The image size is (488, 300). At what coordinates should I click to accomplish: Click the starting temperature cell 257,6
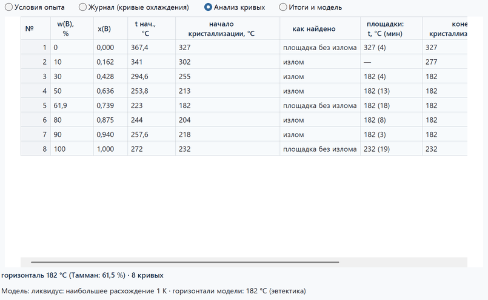[152, 134]
